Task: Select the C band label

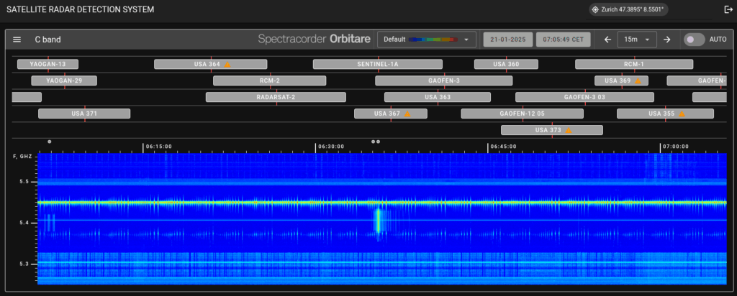Action: 47,40
